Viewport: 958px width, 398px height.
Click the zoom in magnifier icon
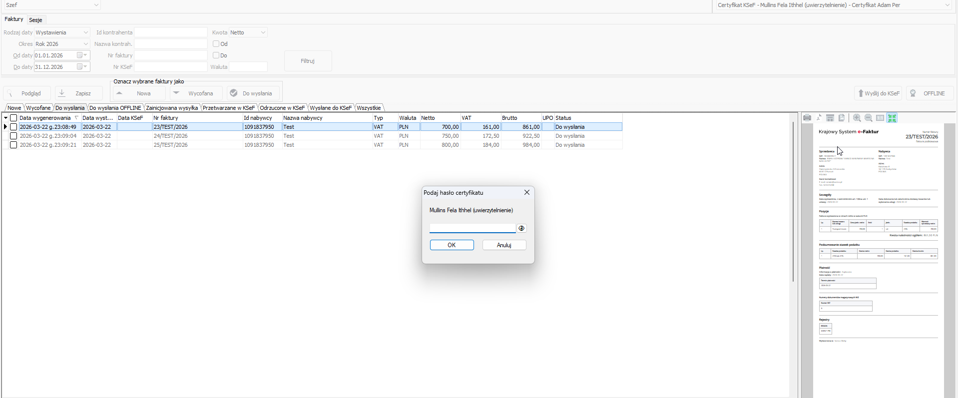pyautogui.click(x=857, y=118)
